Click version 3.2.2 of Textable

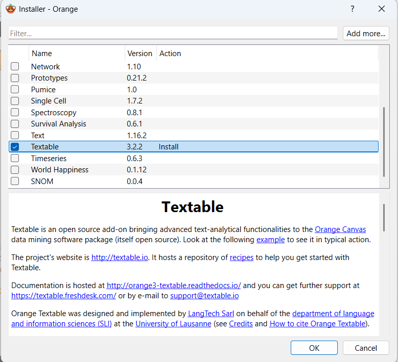pos(134,147)
